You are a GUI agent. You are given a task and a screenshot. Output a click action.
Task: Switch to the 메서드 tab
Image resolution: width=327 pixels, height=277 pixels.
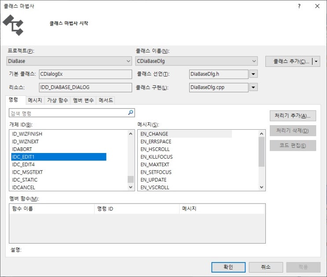pyautogui.click(x=106, y=100)
